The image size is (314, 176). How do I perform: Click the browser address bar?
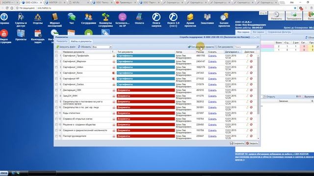[154, 8]
